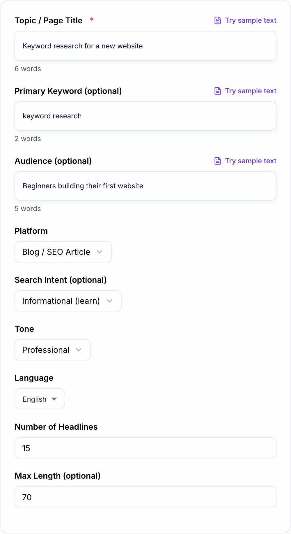Try sample text for Primary Keyword
This screenshot has width=291, height=534.
(x=245, y=91)
